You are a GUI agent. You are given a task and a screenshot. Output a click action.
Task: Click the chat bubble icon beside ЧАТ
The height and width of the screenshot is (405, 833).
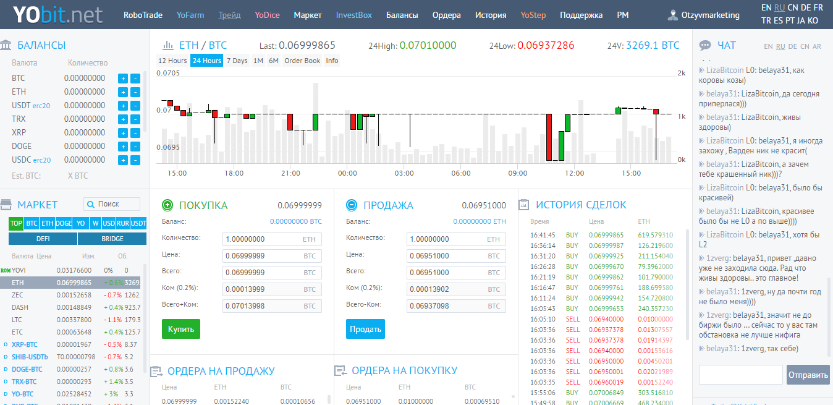coord(704,45)
